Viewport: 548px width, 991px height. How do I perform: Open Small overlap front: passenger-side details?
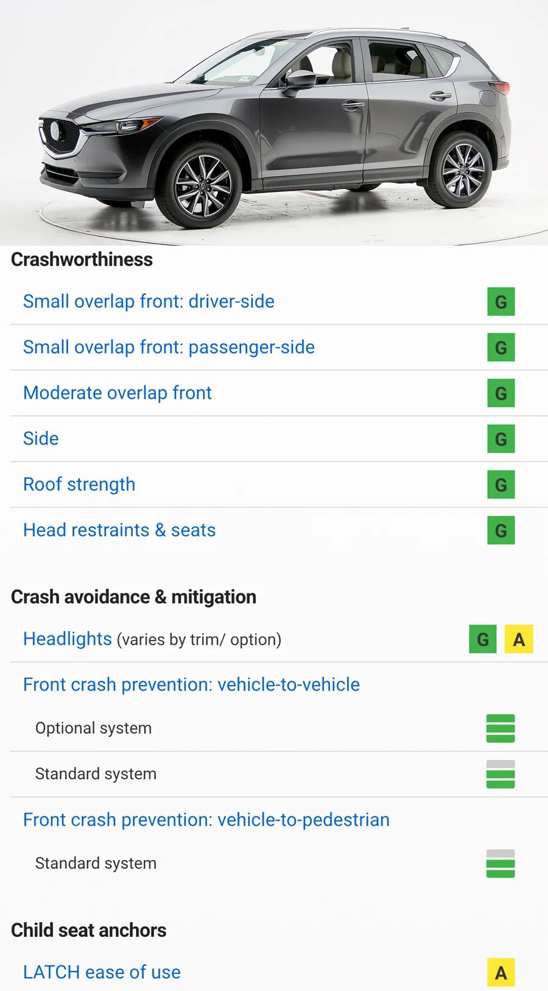click(169, 347)
